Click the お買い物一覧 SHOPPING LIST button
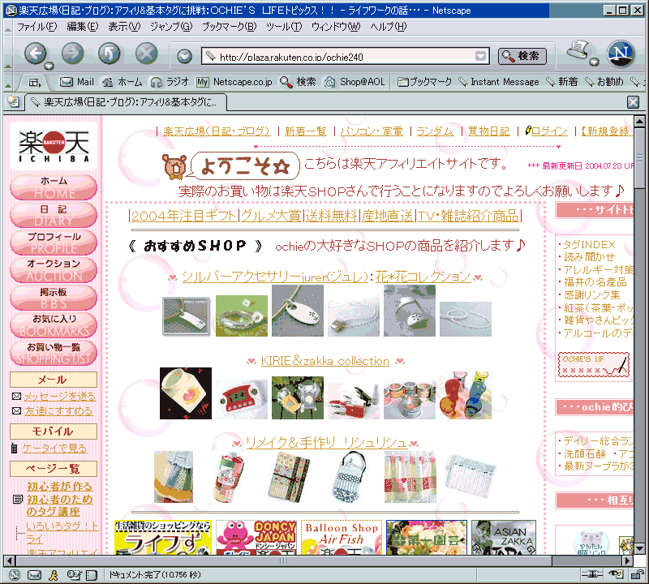649x584 pixels. pos(54,353)
